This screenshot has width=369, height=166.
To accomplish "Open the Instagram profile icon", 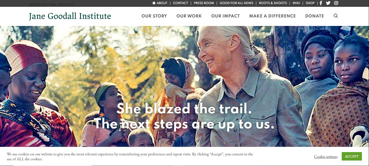I will (336, 3).
